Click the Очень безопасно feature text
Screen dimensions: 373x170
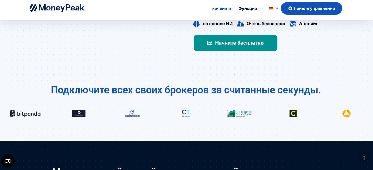(266, 24)
